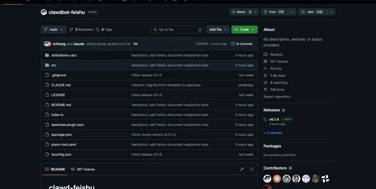Screen dimensions: 376x189
Task: Open the README outline list icon
Action: point(251,169)
